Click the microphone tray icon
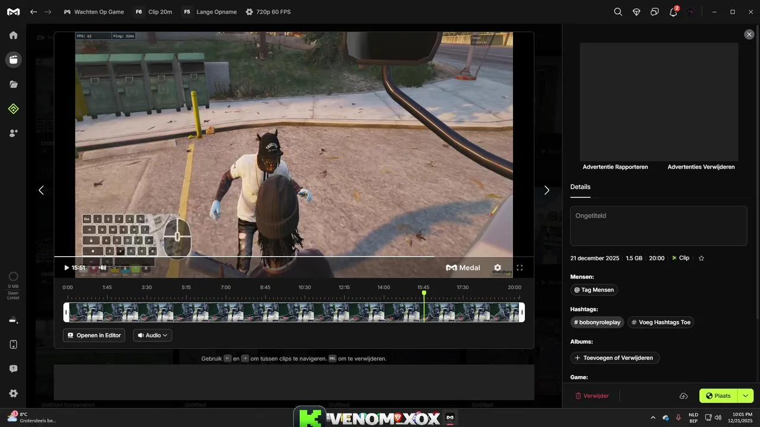Image resolution: width=760 pixels, height=427 pixels. click(x=678, y=418)
